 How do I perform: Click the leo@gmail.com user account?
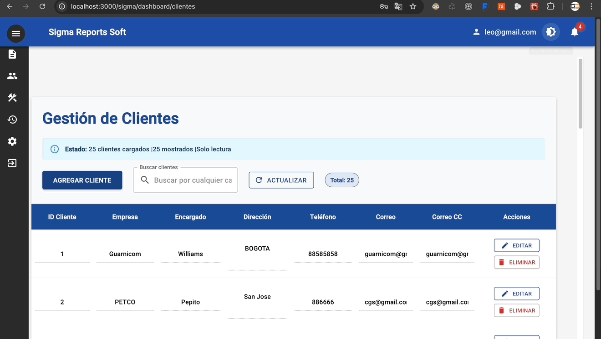(x=504, y=32)
